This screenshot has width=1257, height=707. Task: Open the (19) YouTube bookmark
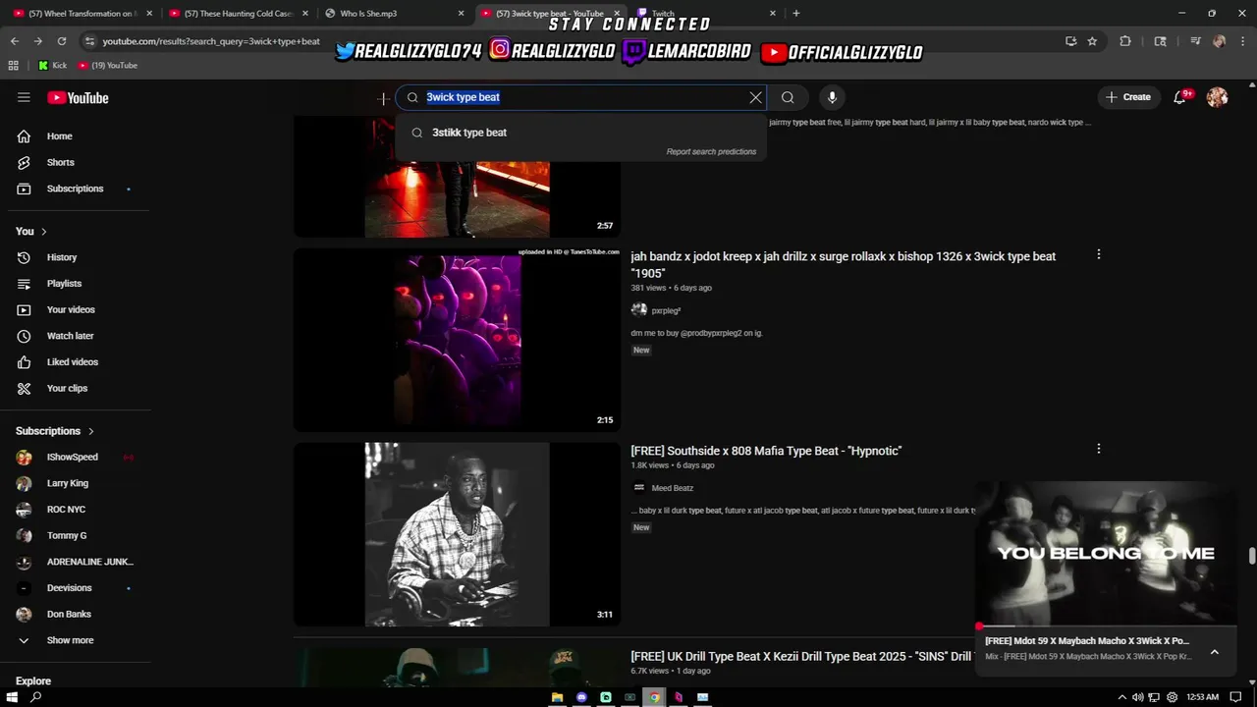[x=108, y=65]
